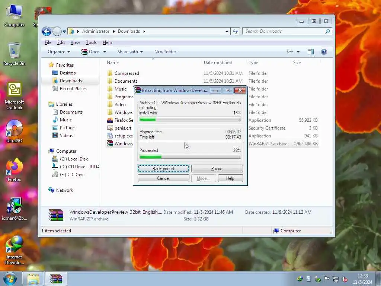Click New folder in toolbar
The height and width of the screenshot is (286, 381).
[x=165, y=52]
